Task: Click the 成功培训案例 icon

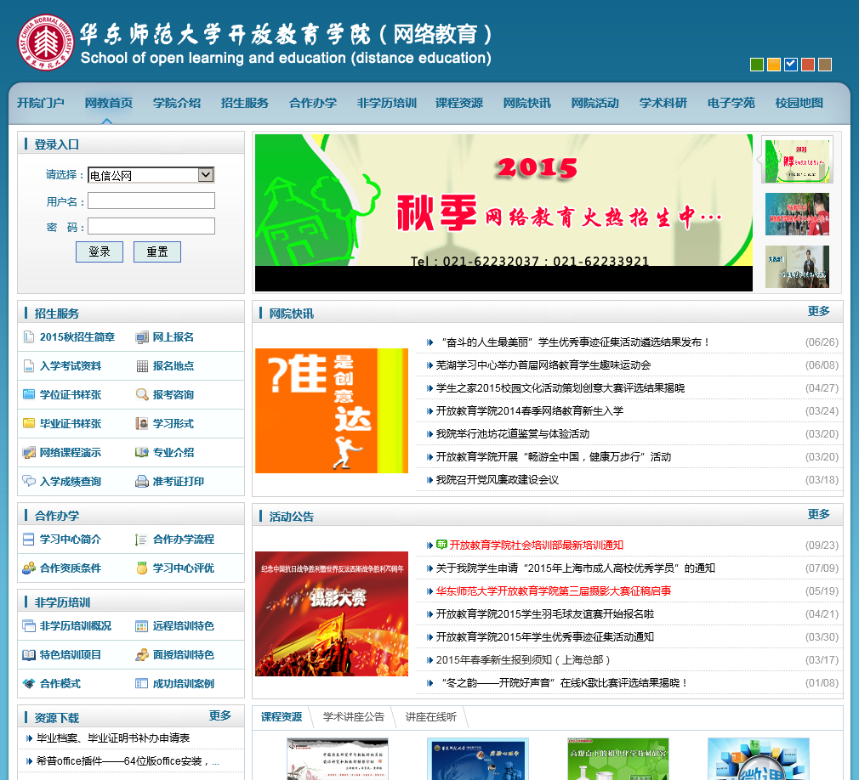Action: click(142, 683)
